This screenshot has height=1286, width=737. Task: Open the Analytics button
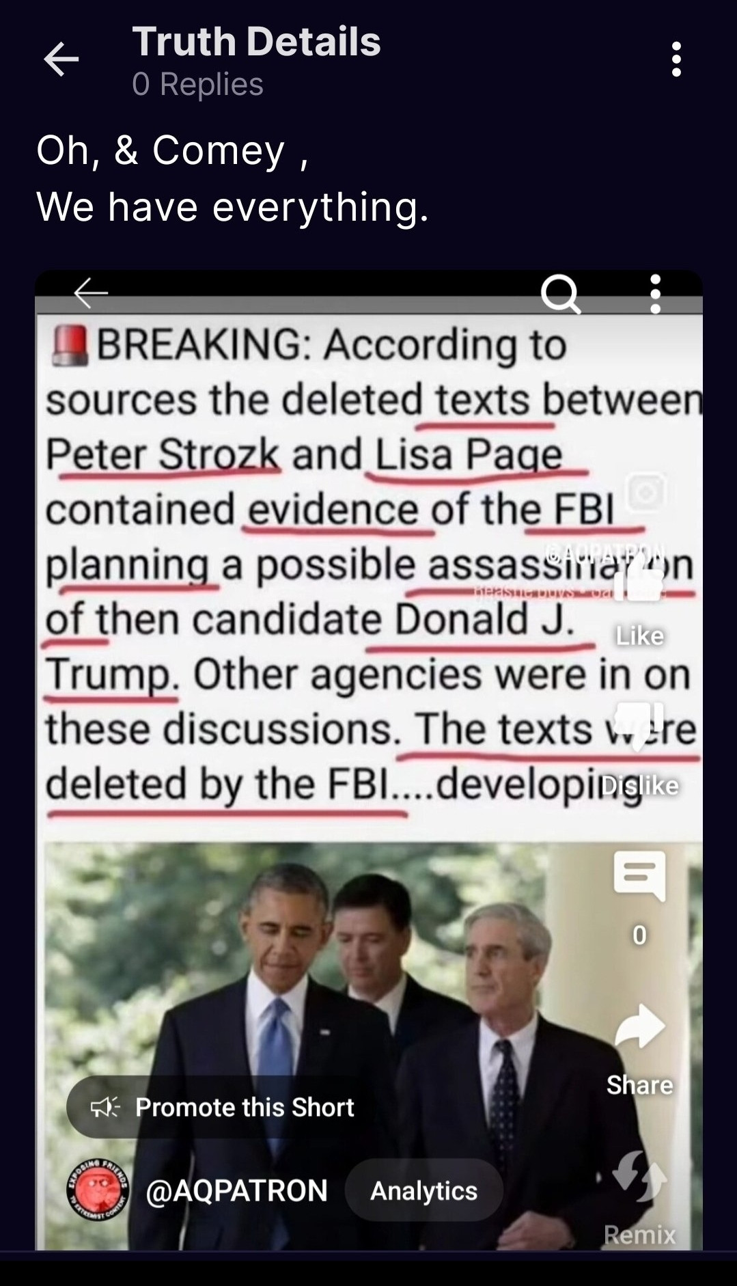click(424, 1190)
